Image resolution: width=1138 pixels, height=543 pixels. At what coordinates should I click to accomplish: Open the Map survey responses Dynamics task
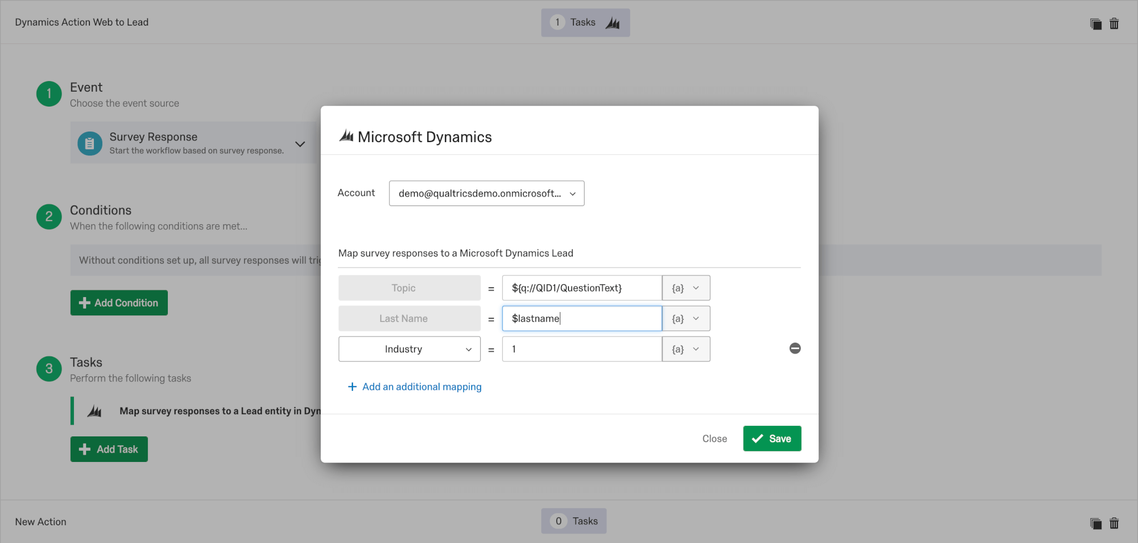[x=220, y=411]
